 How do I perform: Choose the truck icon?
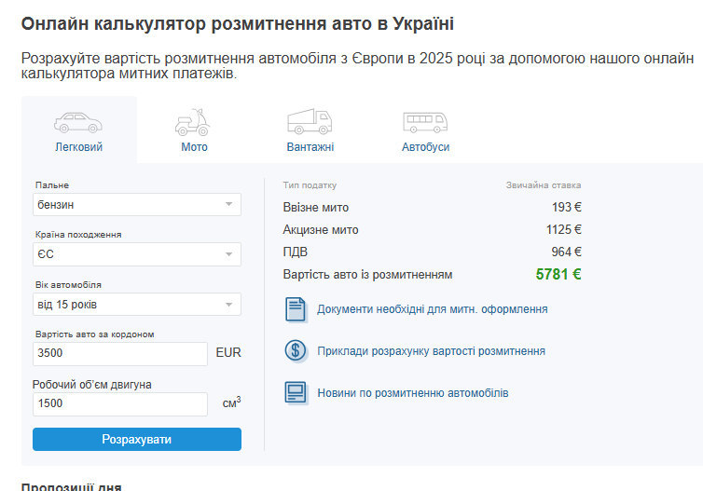pyautogui.click(x=310, y=122)
